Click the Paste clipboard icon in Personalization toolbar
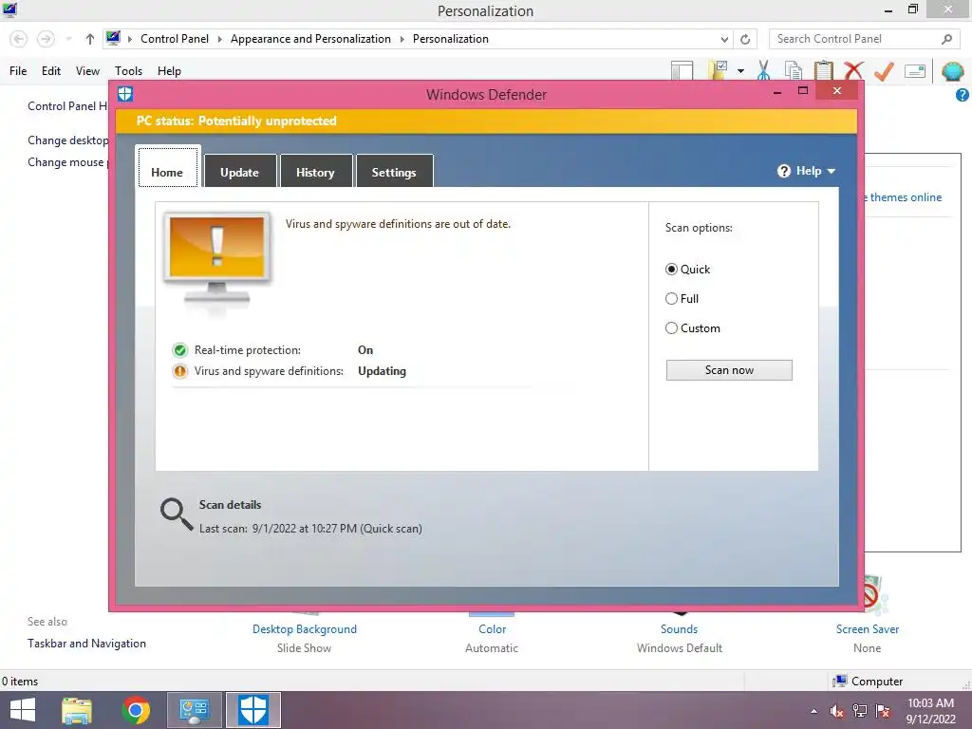This screenshot has width=972, height=729. [823, 70]
